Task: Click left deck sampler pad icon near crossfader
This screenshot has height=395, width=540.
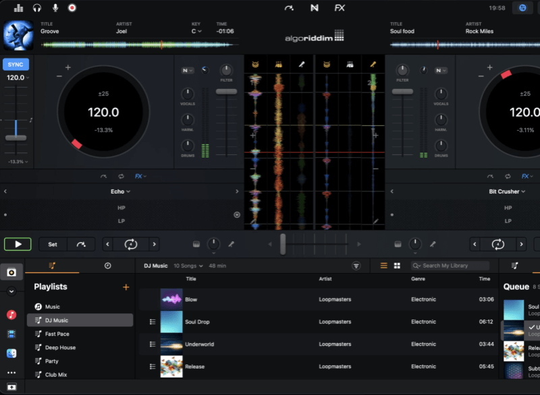Action: (196, 245)
